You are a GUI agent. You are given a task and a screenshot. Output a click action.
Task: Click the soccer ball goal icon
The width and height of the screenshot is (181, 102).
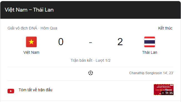pyautogui.click(x=90, y=73)
